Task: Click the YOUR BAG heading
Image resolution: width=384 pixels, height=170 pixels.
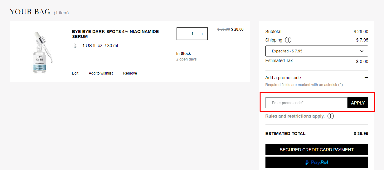Action: tap(30, 12)
